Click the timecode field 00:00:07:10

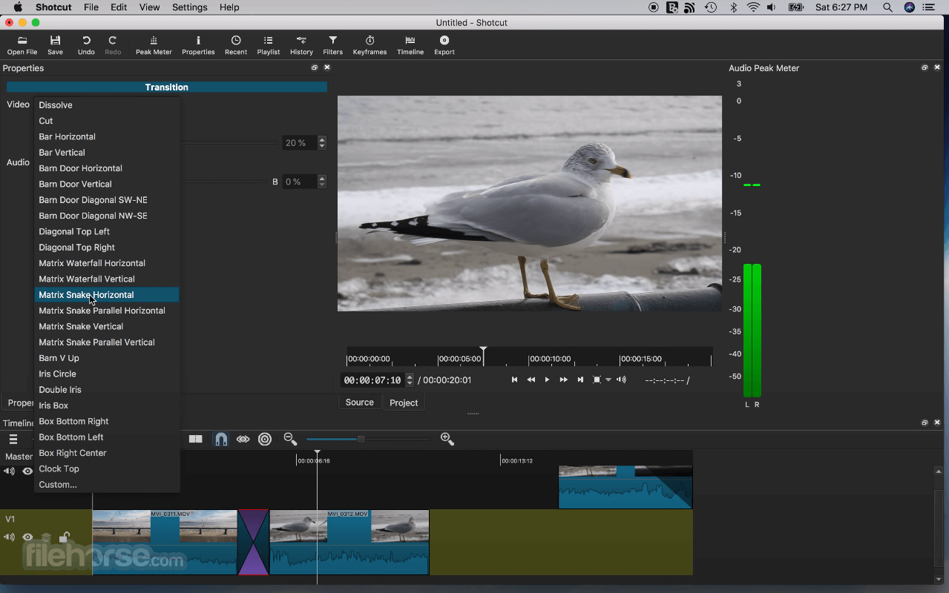(372, 380)
